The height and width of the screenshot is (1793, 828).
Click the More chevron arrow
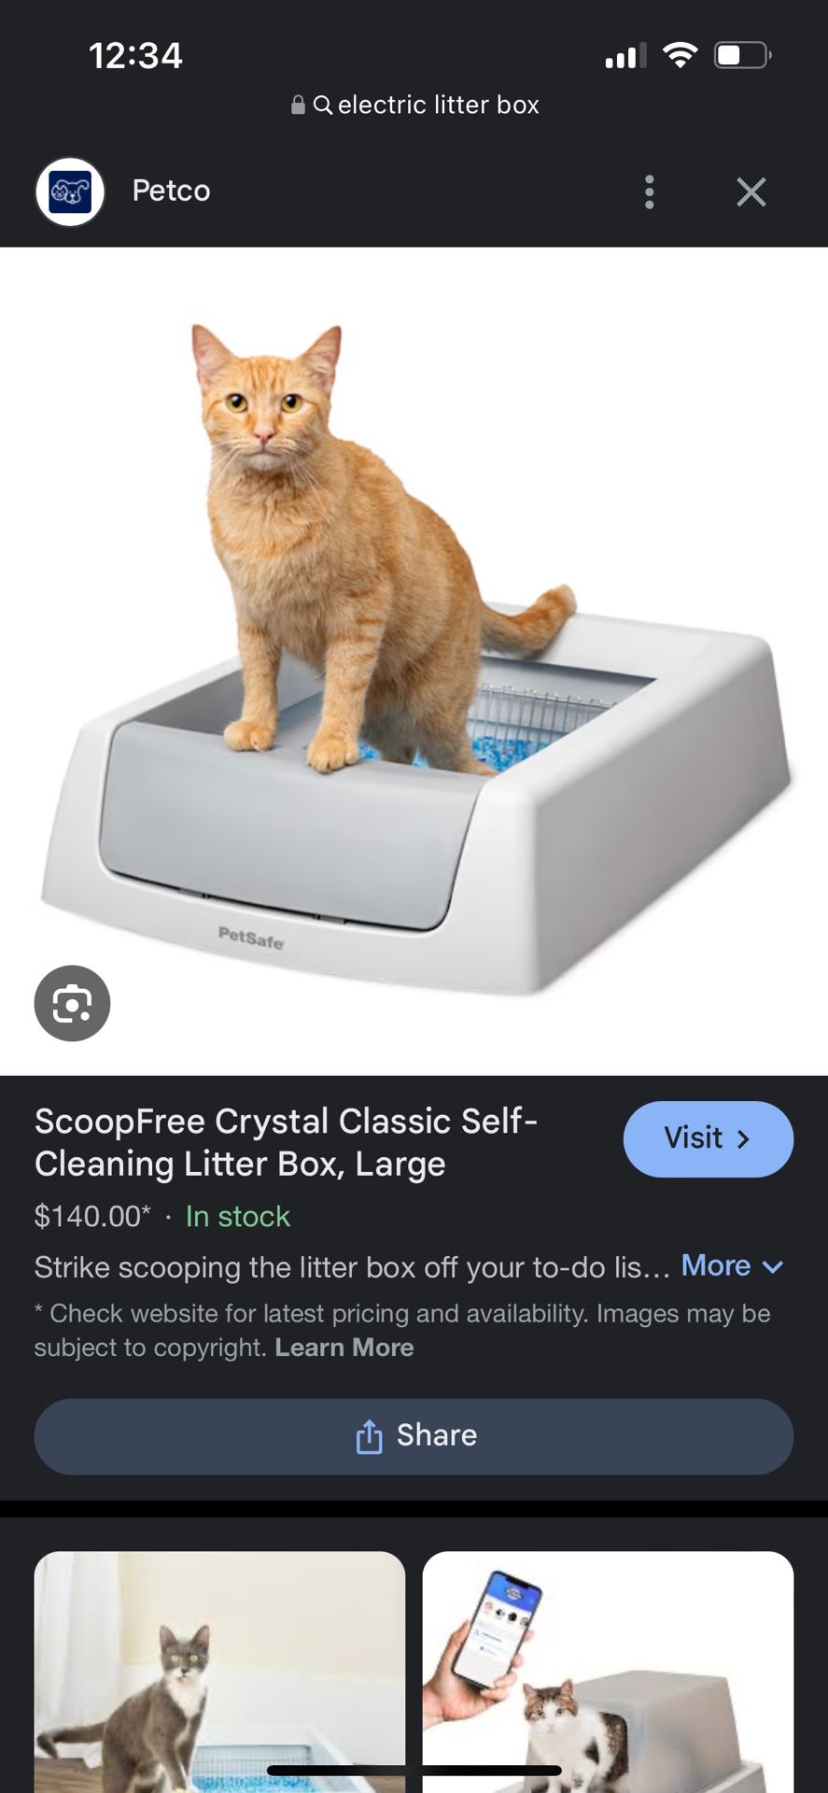pyautogui.click(x=773, y=1267)
